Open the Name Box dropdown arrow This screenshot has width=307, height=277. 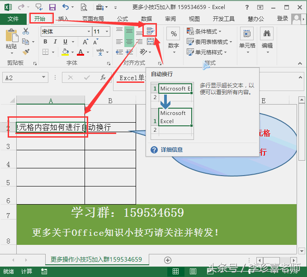tap(44, 77)
